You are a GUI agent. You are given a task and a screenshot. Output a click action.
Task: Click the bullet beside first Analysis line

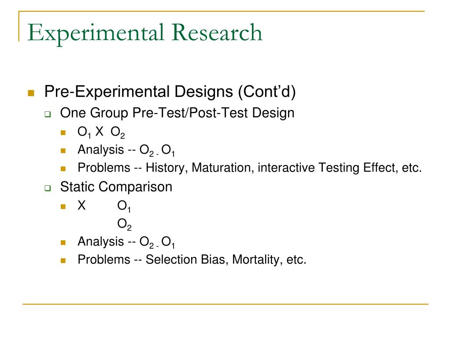pyautogui.click(x=63, y=151)
